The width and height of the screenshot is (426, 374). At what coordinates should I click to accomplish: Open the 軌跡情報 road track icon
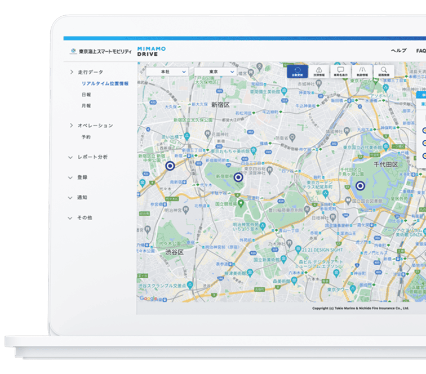362,72
